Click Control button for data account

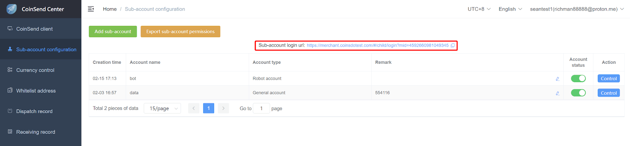(x=609, y=93)
